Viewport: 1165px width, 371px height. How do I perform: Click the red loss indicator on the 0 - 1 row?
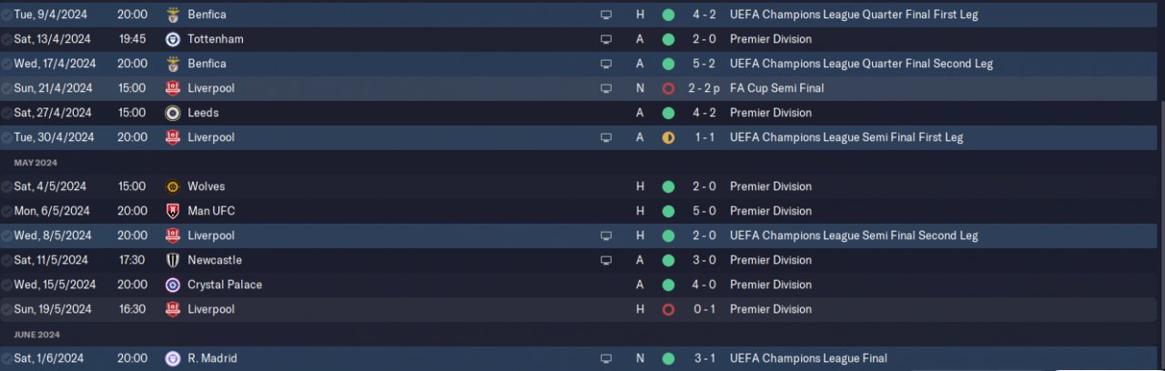[668, 309]
